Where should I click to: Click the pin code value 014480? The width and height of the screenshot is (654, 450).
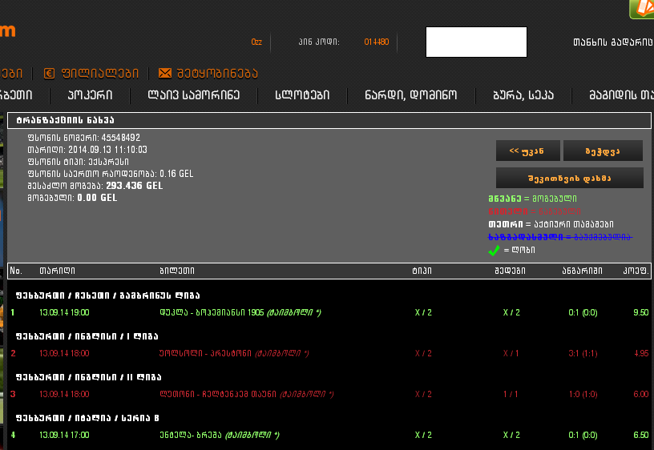[377, 42]
